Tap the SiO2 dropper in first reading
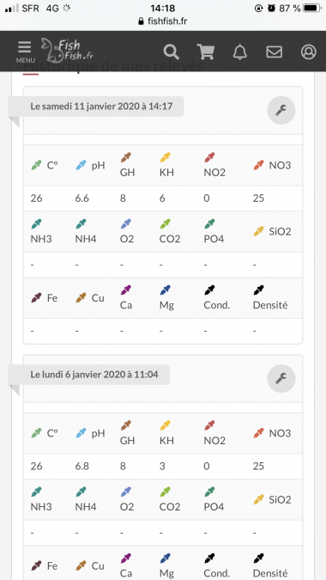 [x=259, y=231]
